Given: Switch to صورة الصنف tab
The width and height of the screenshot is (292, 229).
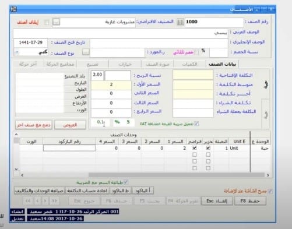Looking at the screenshot, I should coord(157,64).
